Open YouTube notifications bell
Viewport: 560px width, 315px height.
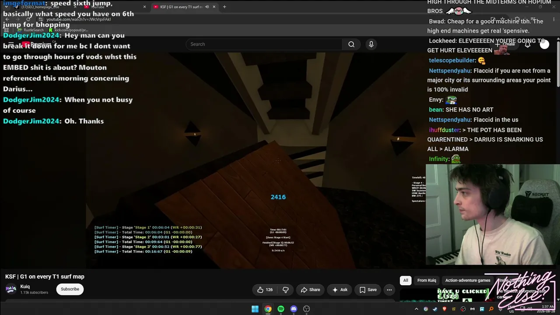[x=528, y=44]
